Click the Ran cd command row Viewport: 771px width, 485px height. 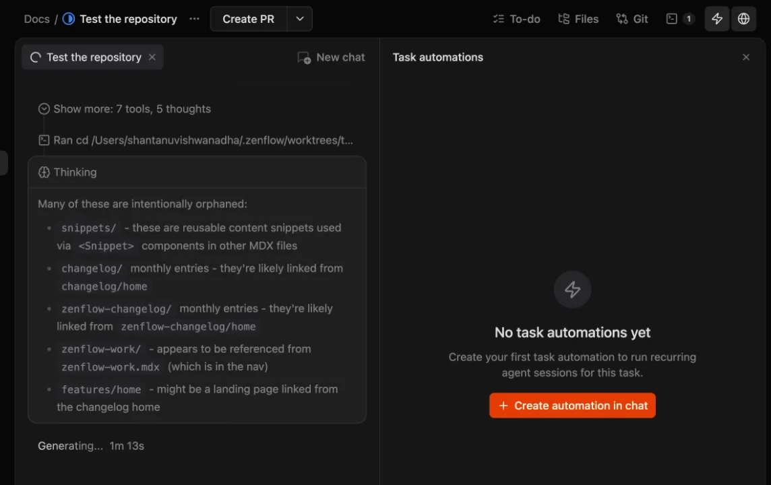(195, 141)
